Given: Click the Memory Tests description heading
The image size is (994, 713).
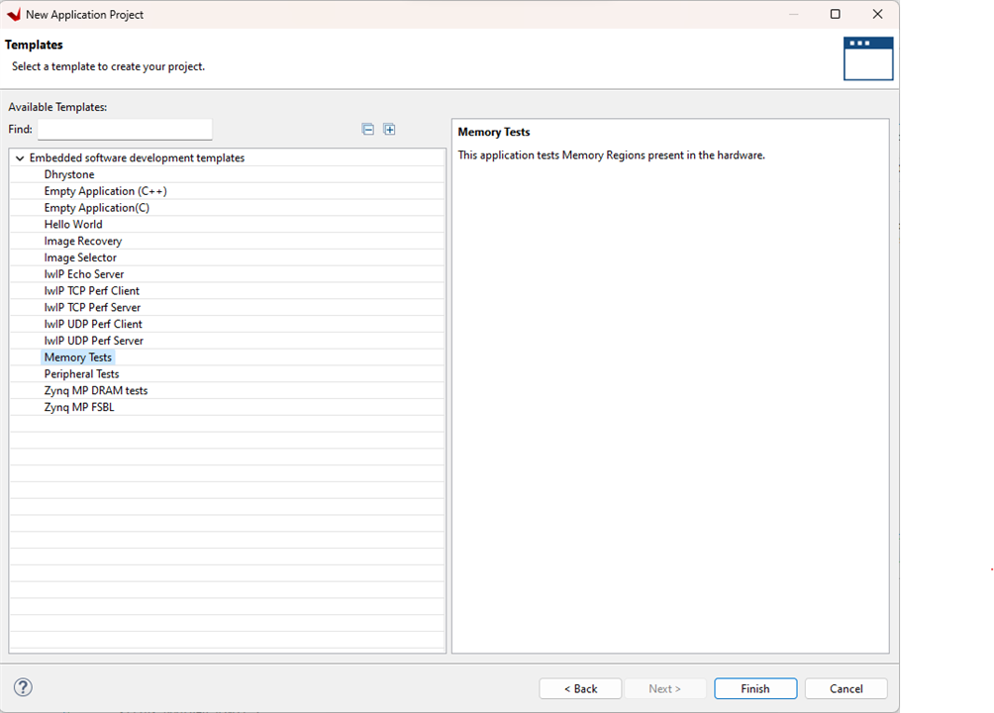Looking at the screenshot, I should (494, 132).
